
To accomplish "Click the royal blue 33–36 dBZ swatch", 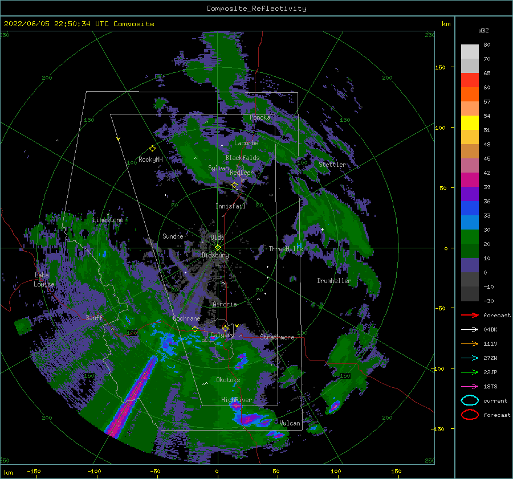I will tap(470, 208).
